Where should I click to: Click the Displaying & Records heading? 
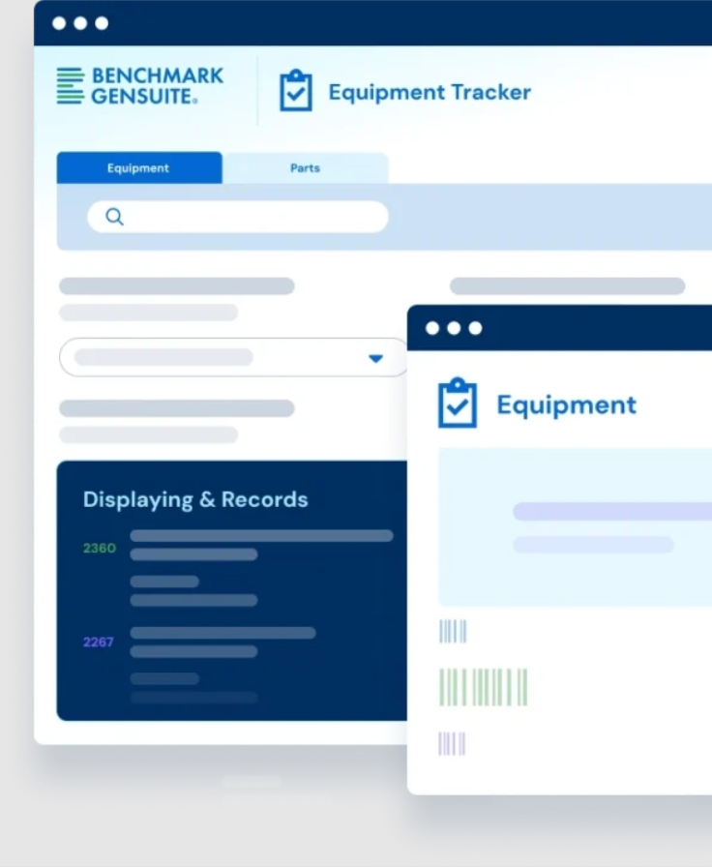point(195,500)
